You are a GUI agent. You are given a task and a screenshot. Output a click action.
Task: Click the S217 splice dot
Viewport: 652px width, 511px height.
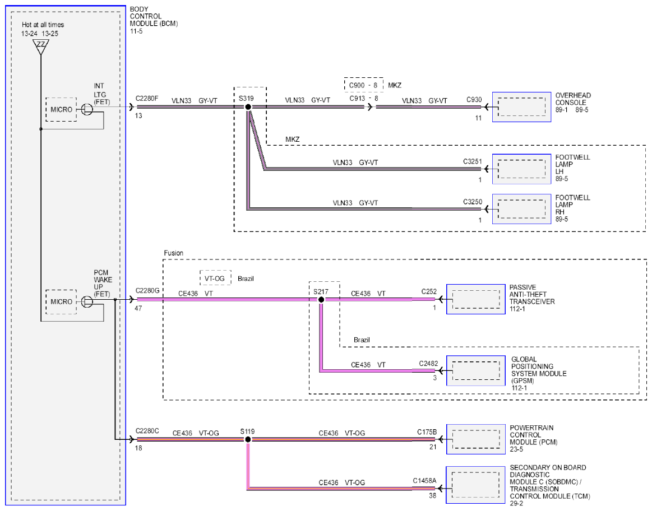(321, 300)
